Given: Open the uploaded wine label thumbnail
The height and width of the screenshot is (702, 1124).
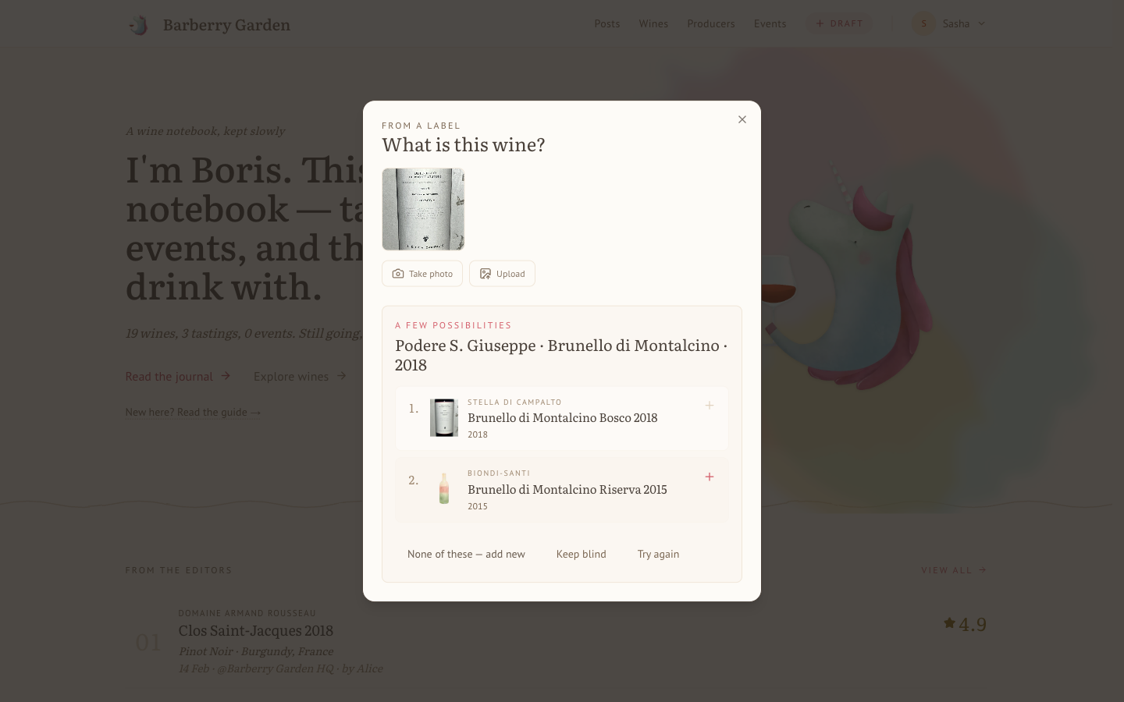Looking at the screenshot, I should pyautogui.click(x=423, y=209).
